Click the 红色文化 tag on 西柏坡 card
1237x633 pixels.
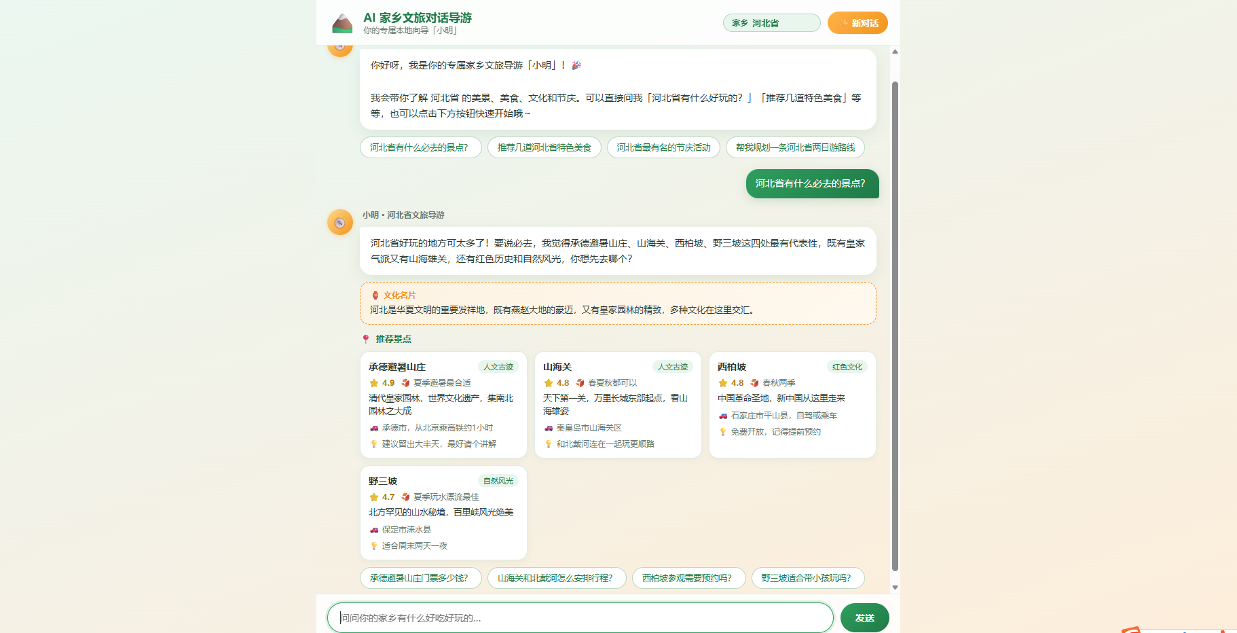click(x=847, y=367)
